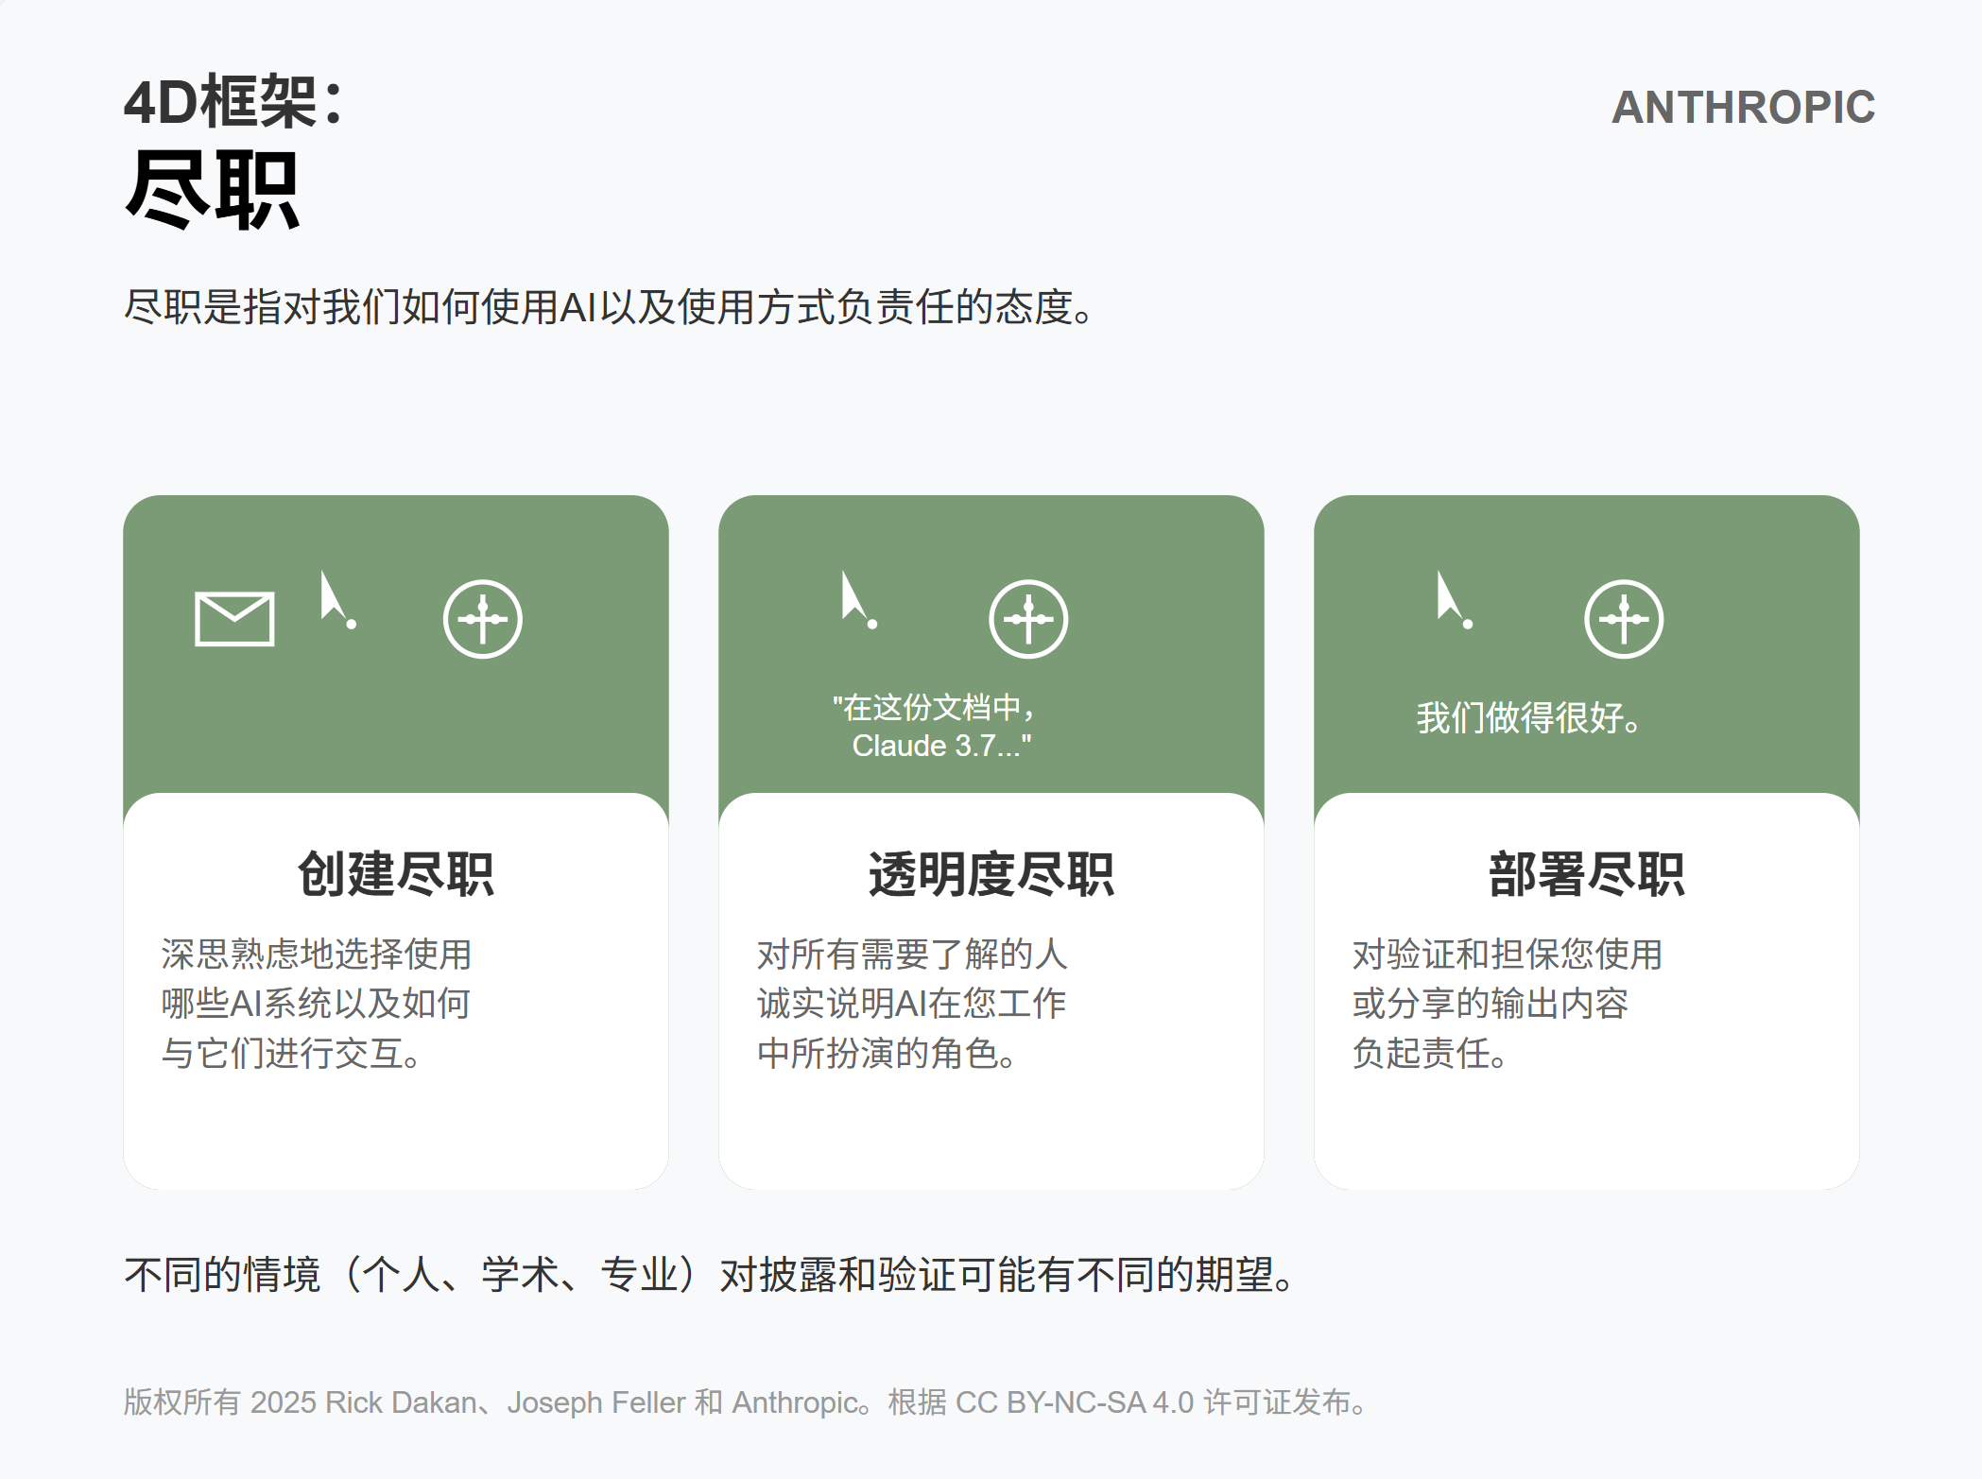Select the crosshair target icon in the 透明度尽职 card
The height and width of the screenshot is (1479, 1982).
(x=1027, y=619)
